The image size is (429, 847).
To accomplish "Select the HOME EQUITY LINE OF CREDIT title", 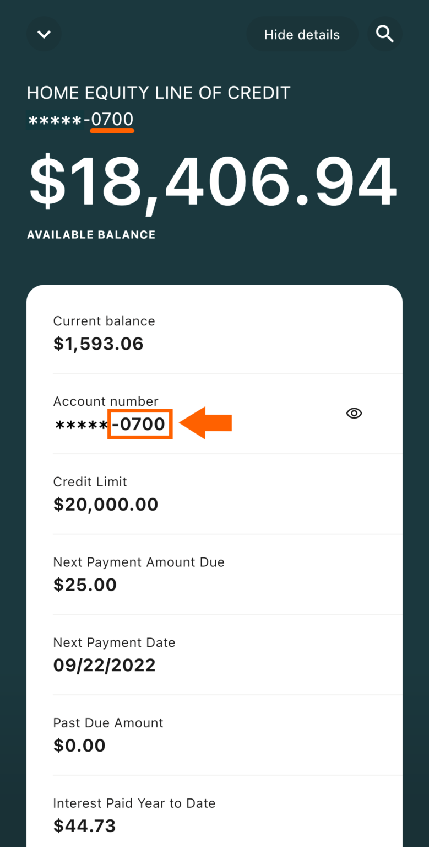I will (159, 93).
